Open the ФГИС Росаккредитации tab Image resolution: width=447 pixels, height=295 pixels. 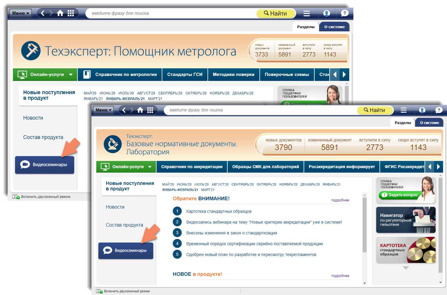tap(403, 167)
